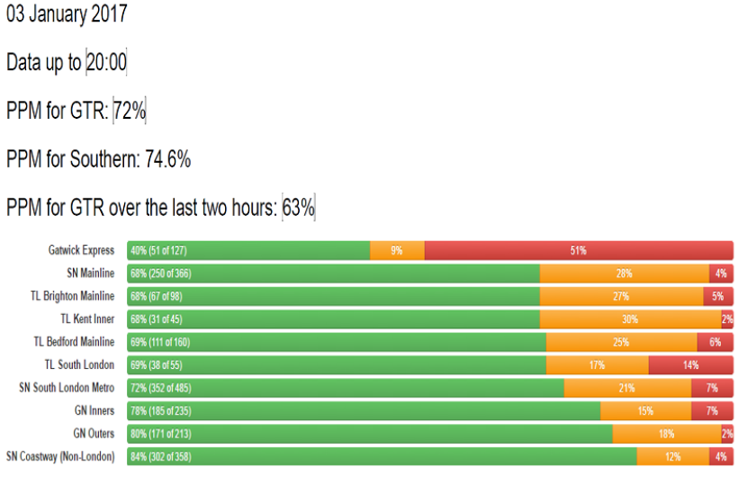
Task: Select the 63% last two hours field
Action: [x=298, y=208]
